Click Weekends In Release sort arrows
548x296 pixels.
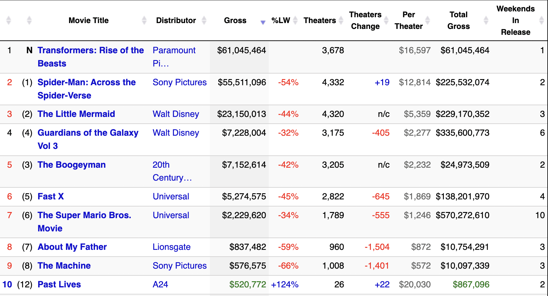[x=542, y=20]
